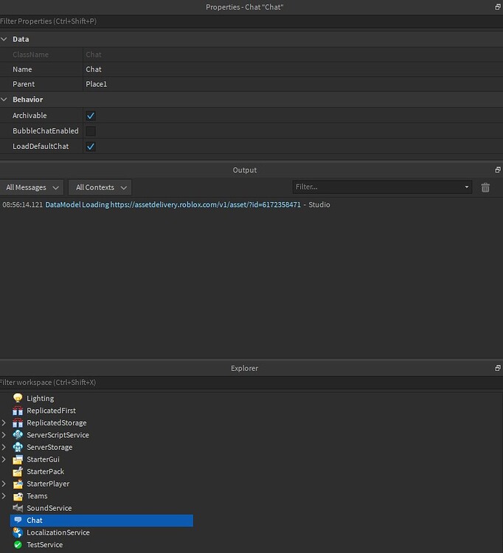
Task: Select ReplicatedStorage in the Explorer
Action: (57, 423)
